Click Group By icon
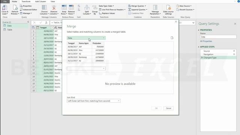Screen dimensions: 240x135 click(95, 7)
